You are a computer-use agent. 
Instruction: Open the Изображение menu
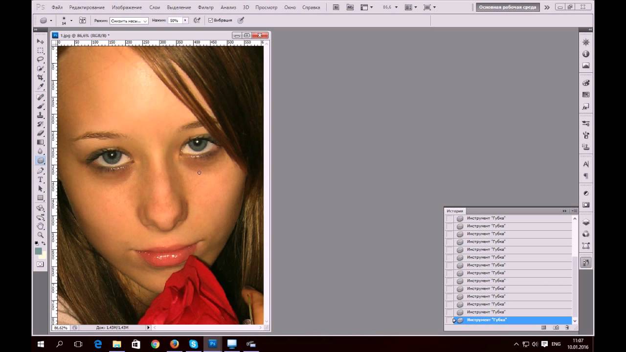[x=127, y=7]
